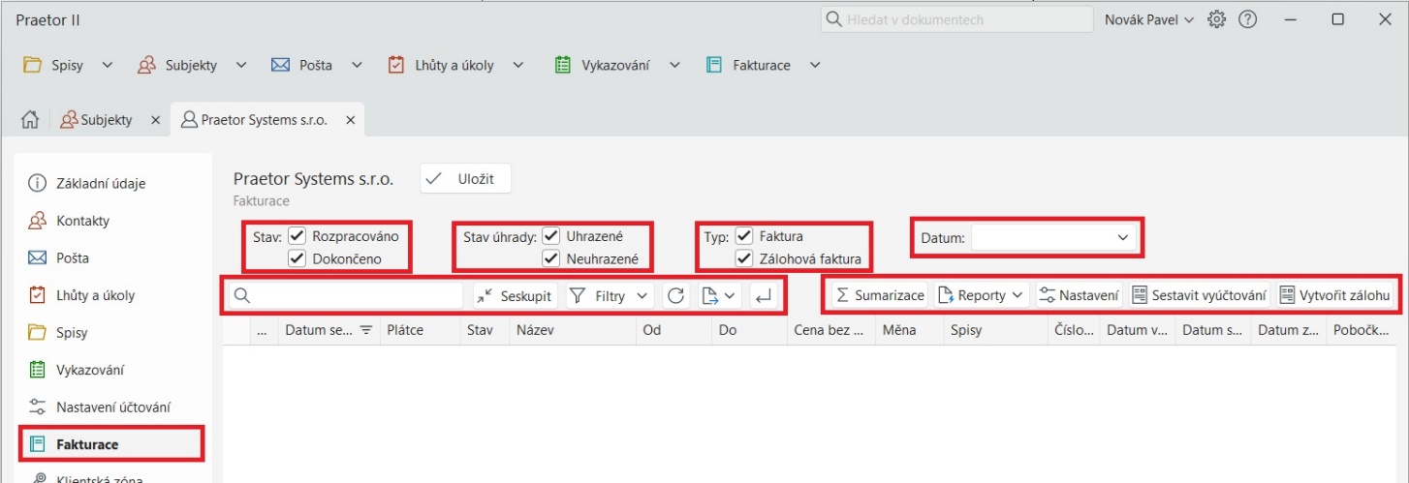Open the Reporty dropdown
Screen dimensions: 1409x483
click(x=981, y=296)
